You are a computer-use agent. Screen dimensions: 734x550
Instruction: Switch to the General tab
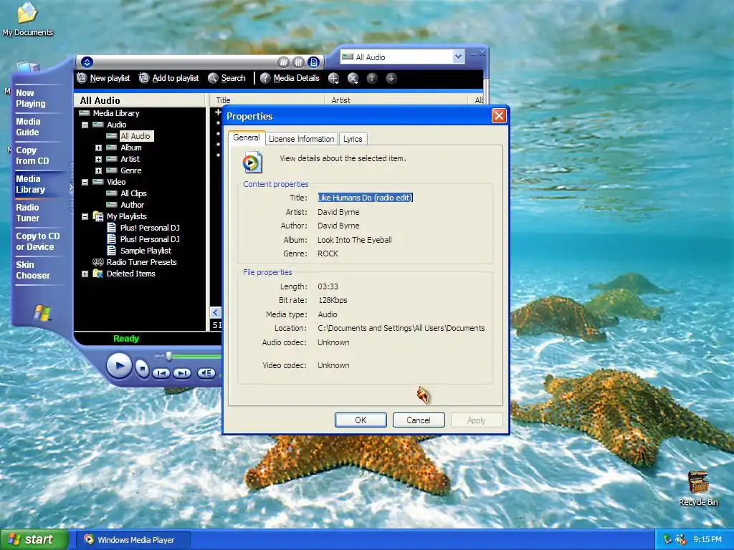click(247, 137)
